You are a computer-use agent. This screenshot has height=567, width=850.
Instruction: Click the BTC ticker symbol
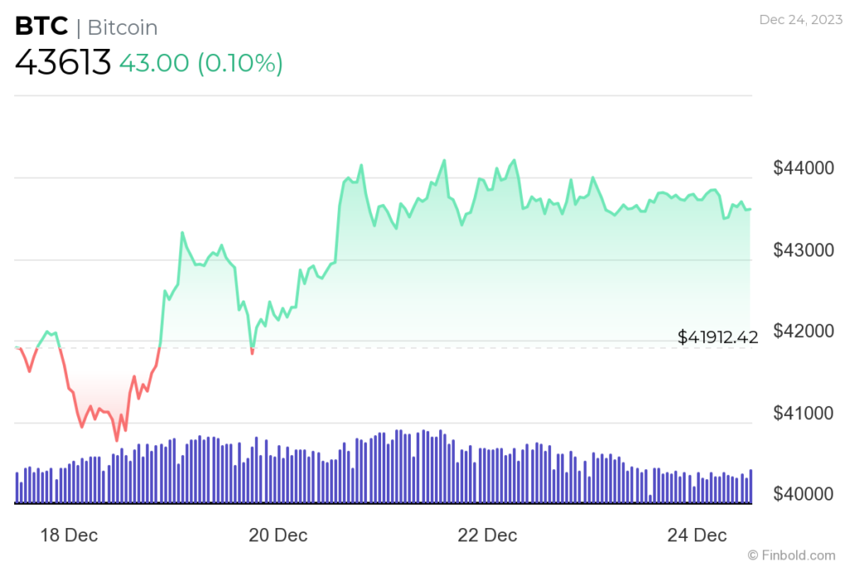[40, 26]
